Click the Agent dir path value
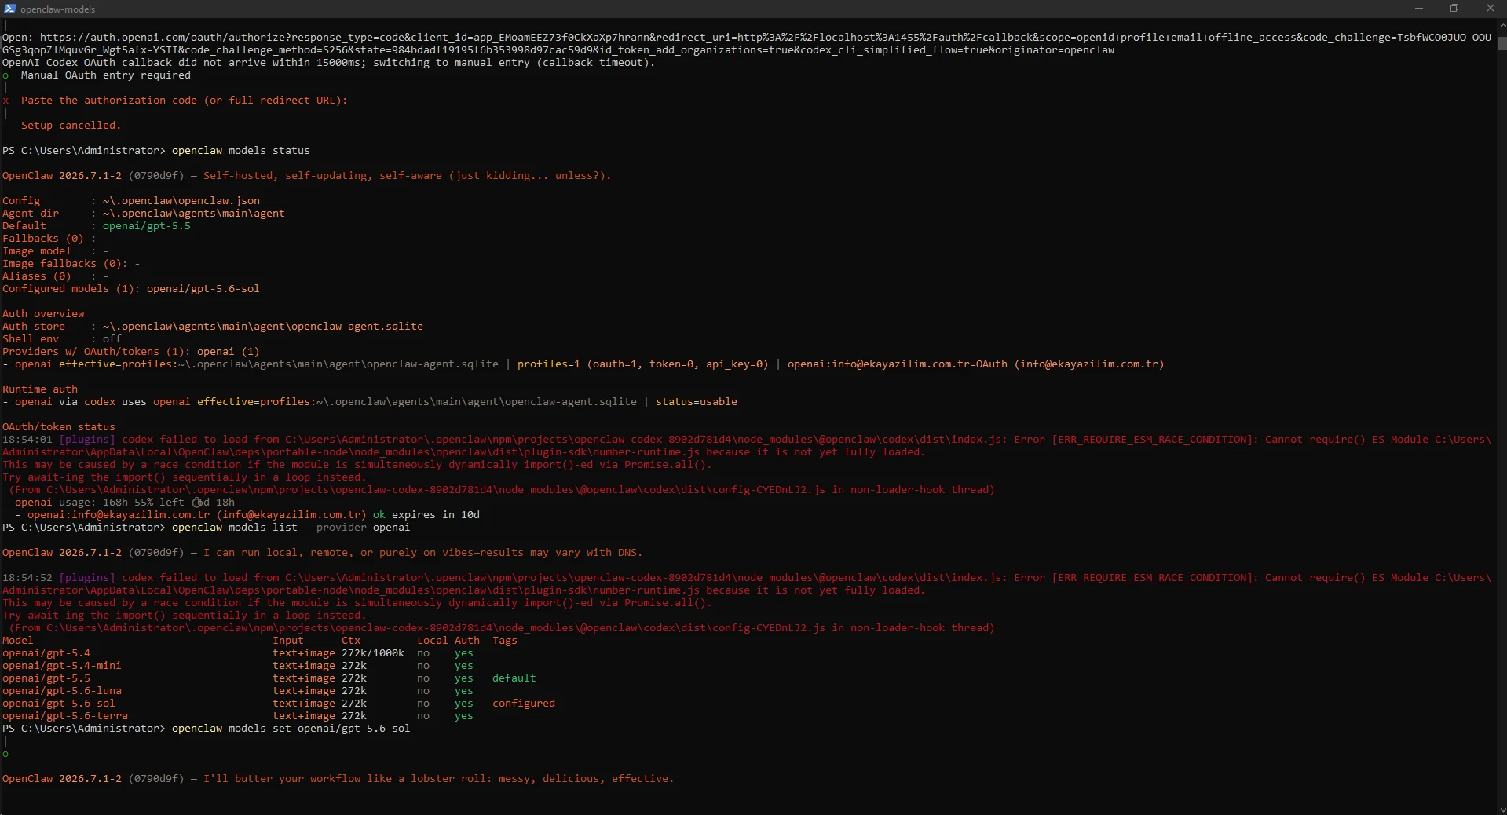 click(194, 214)
